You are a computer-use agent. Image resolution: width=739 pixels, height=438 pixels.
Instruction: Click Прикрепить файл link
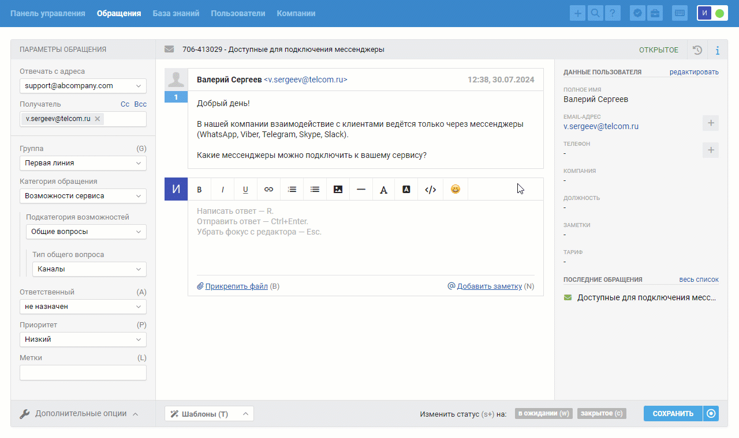click(x=236, y=286)
